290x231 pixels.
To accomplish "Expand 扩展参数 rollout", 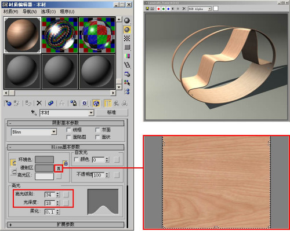I will click(66, 225).
